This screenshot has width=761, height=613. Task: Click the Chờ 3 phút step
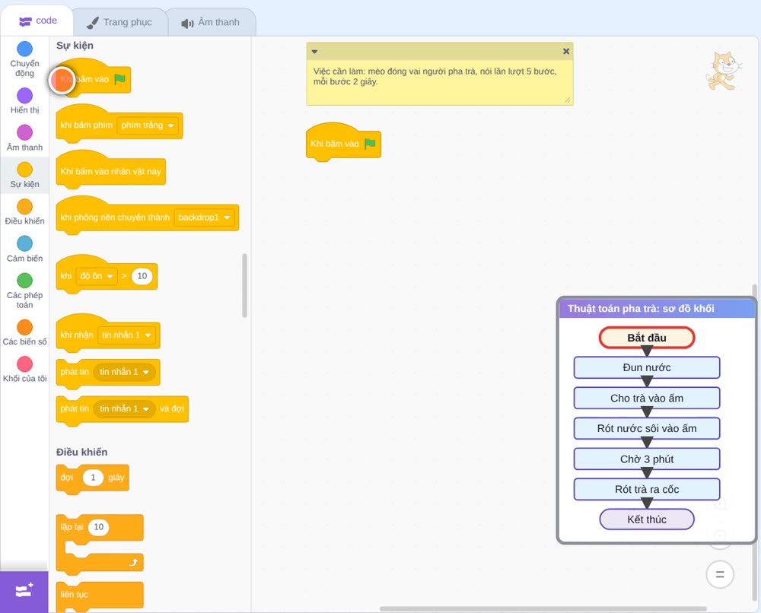point(647,459)
